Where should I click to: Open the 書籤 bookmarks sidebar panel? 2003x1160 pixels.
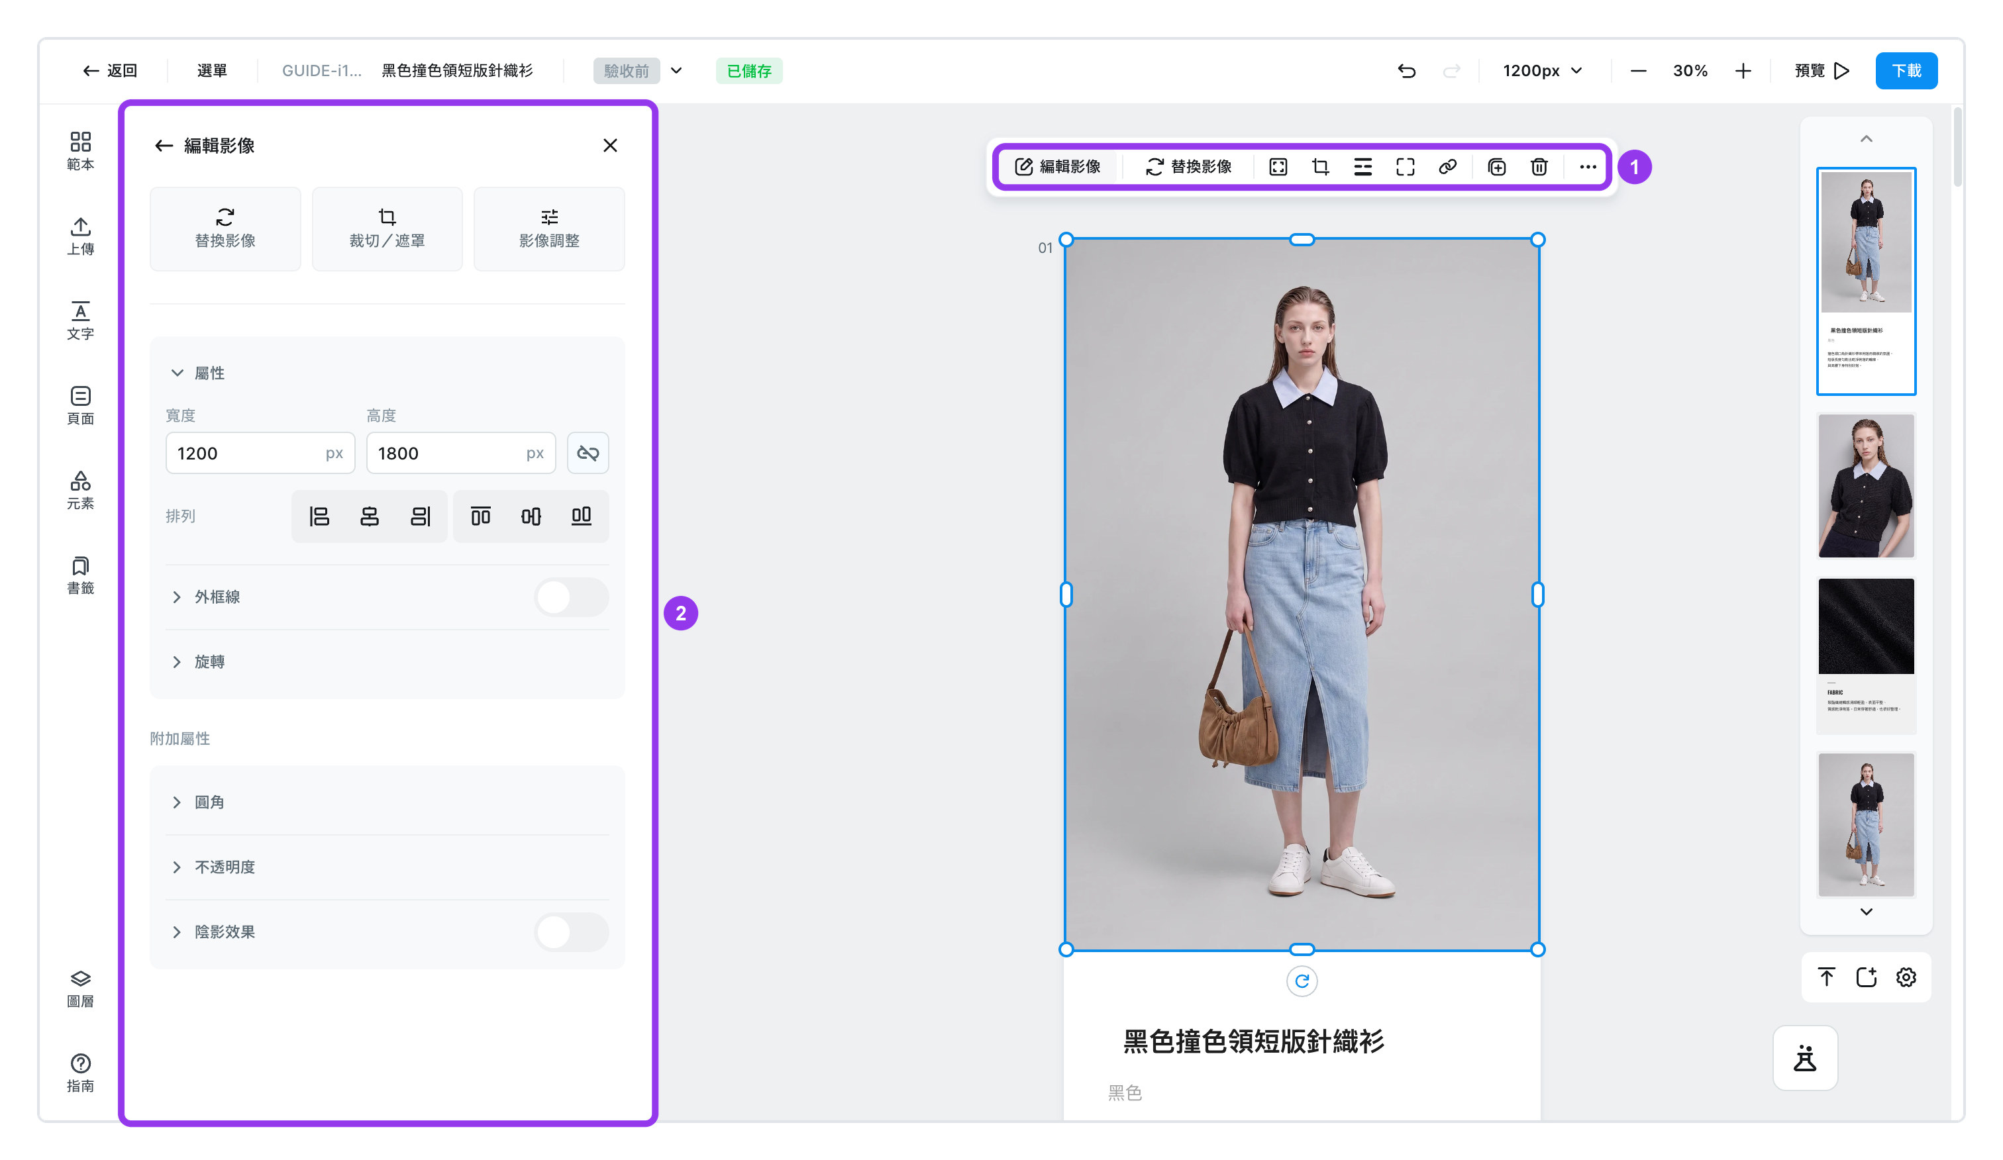coord(80,575)
